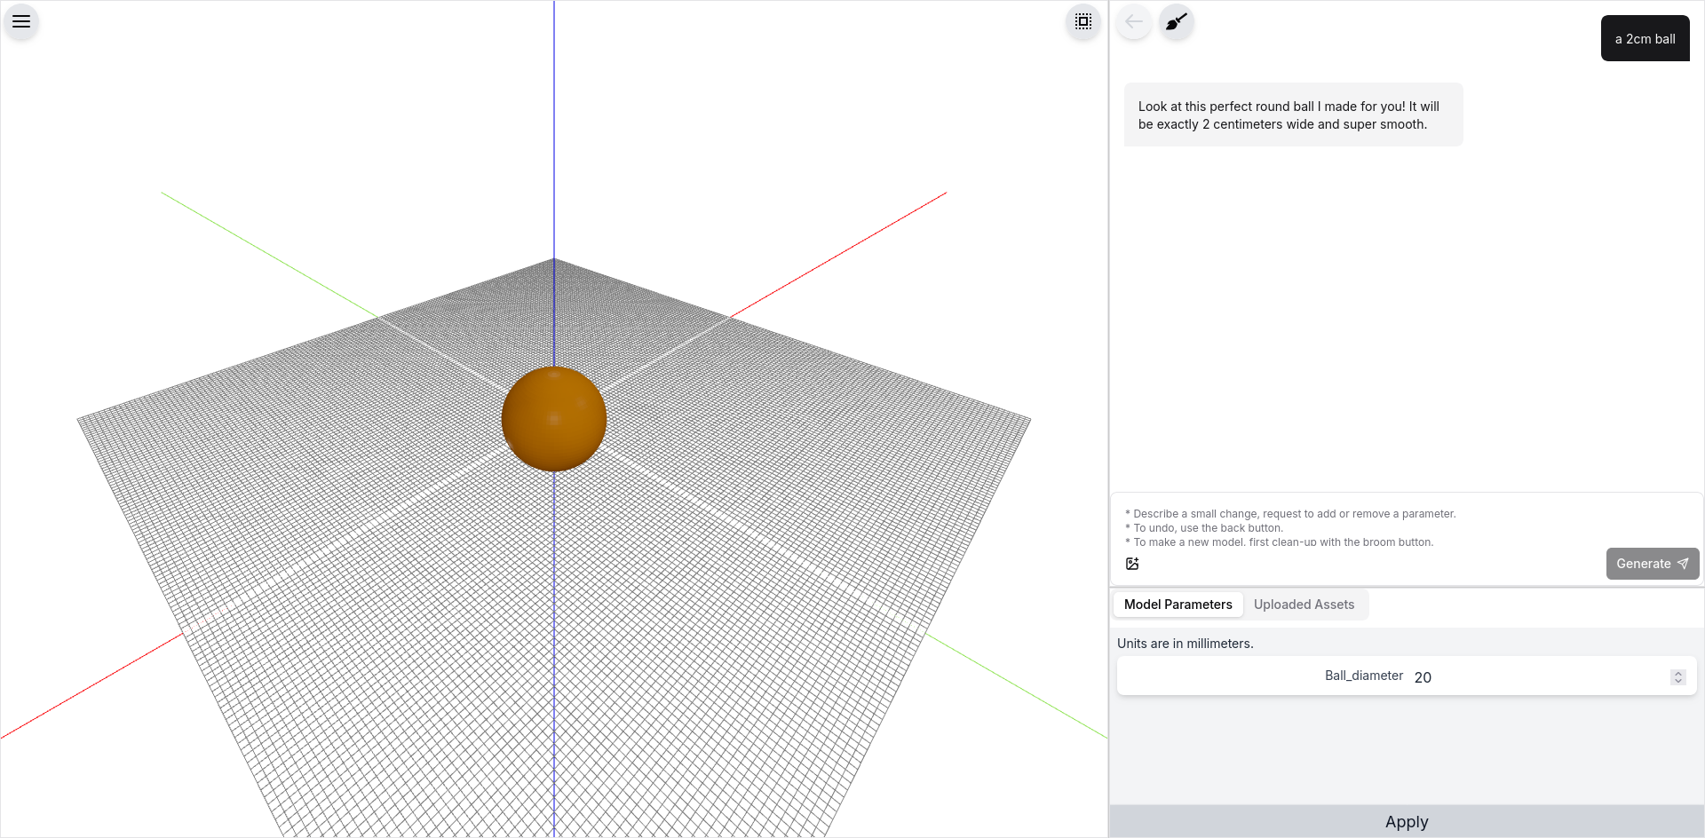
Task: Click the reply starting 'Look at this perfect'
Action: 1293,115
